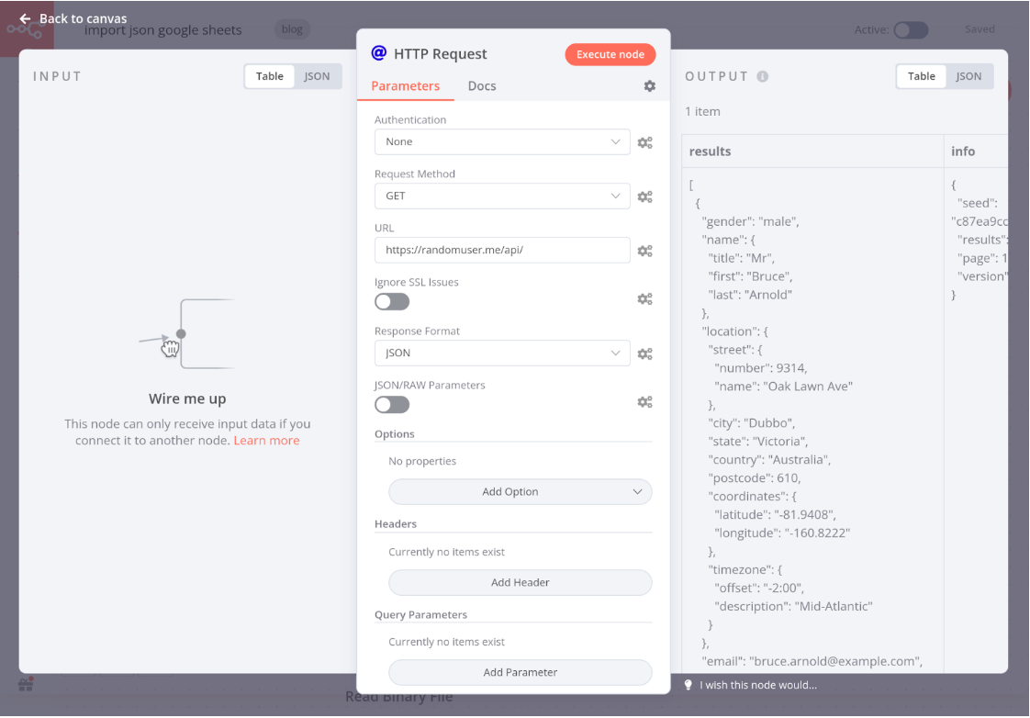Viewport: 1030px width, 718px height.
Task: Click the gear beside Authentication dropdown
Action: click(644, 142)
